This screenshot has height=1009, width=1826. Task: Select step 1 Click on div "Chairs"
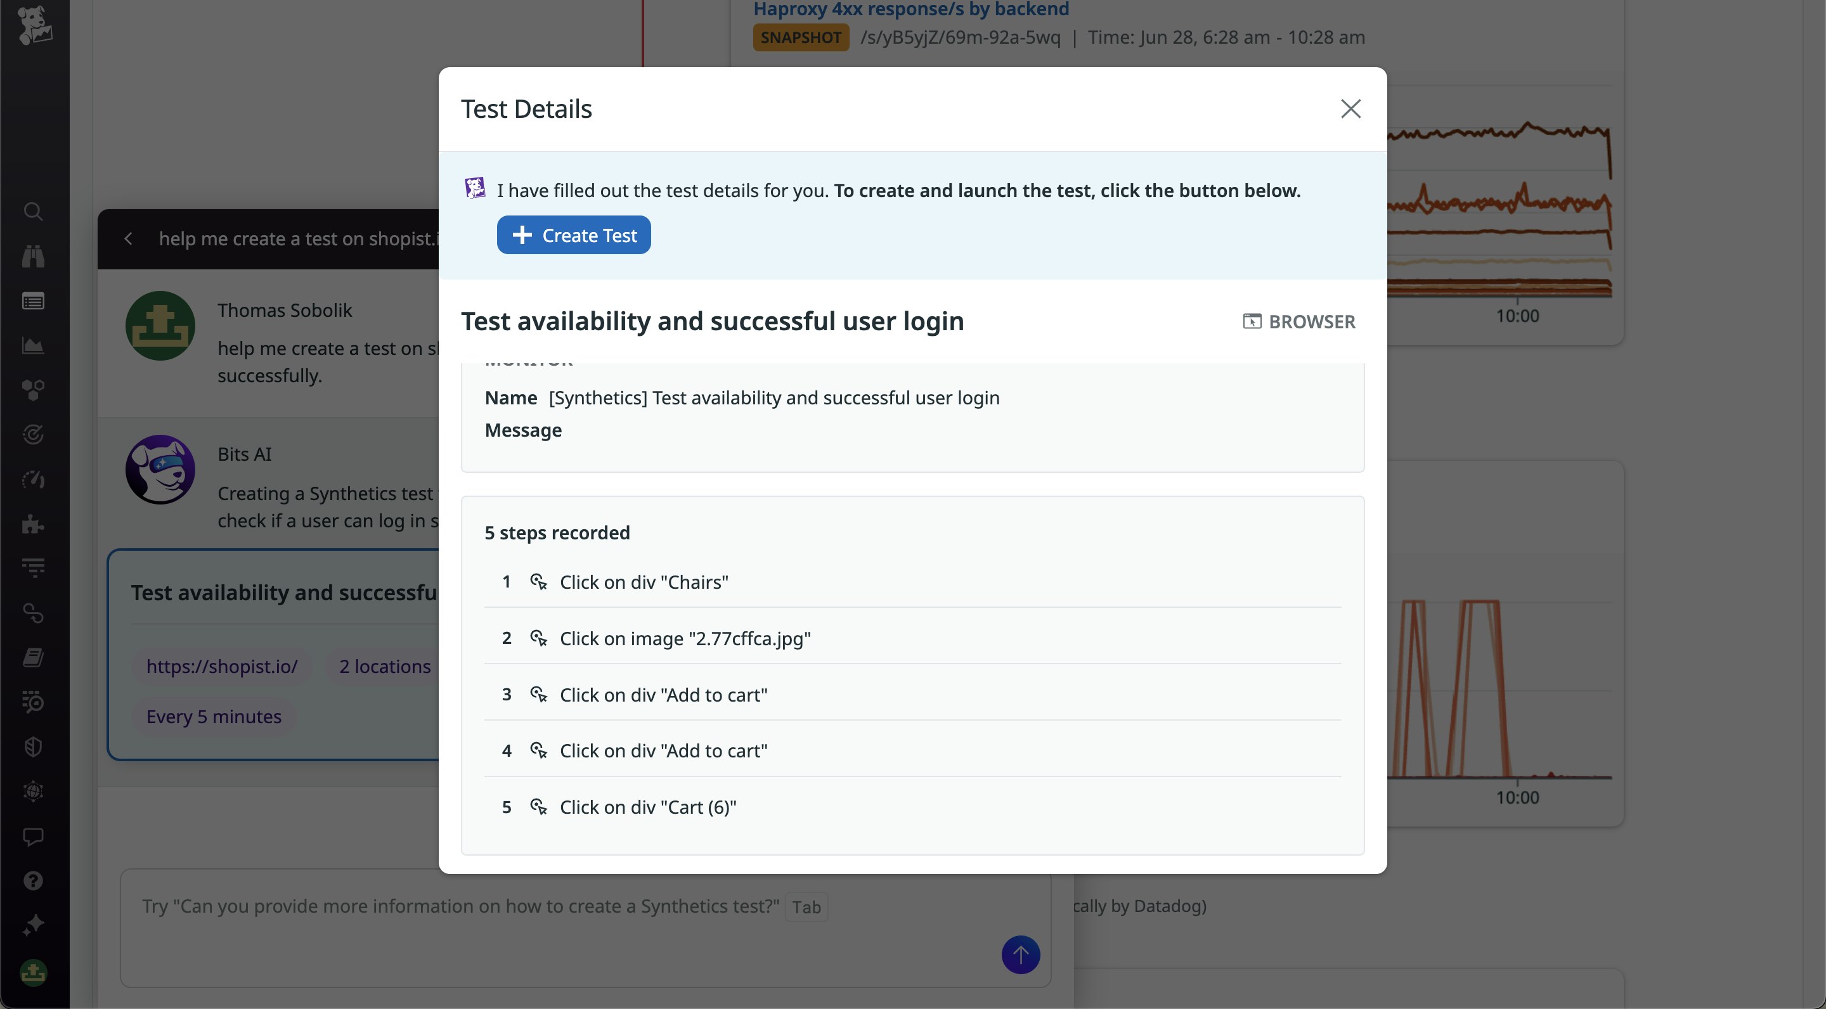point(644,582)
